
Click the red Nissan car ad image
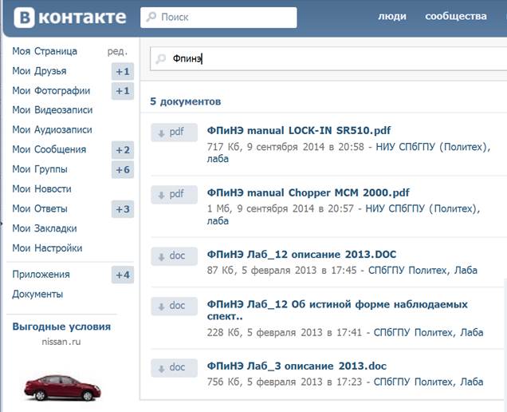point(62,388)
